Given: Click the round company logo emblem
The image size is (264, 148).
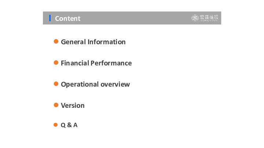Looking at the screenshot, I should pyautogui.click(x=195, y=18).
